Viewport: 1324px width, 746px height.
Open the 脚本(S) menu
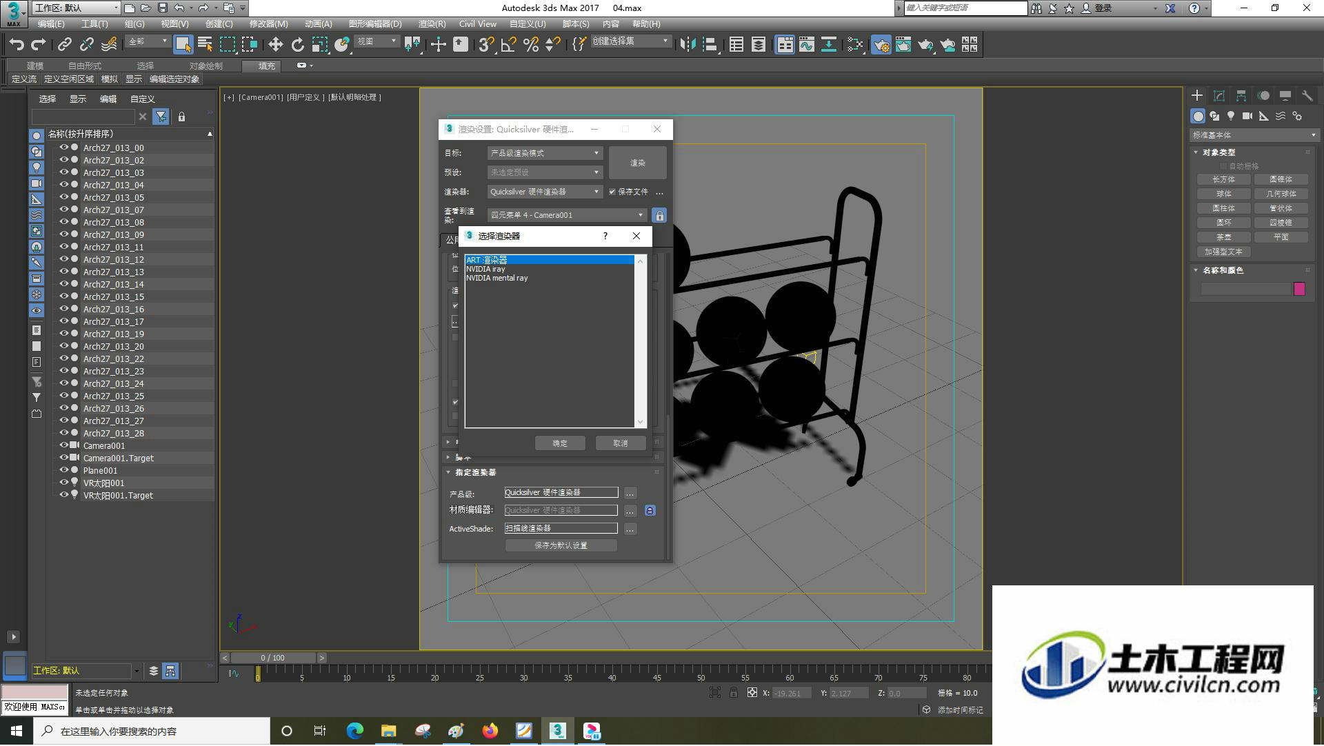[x=576, y=24]
